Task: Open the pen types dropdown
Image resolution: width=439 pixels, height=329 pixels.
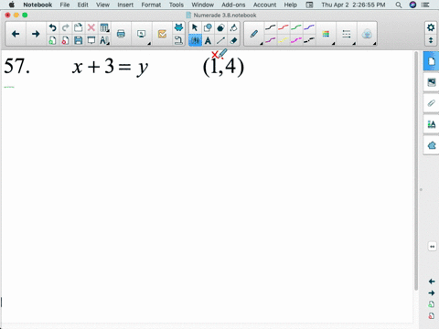Action: (x=254, y=34)
